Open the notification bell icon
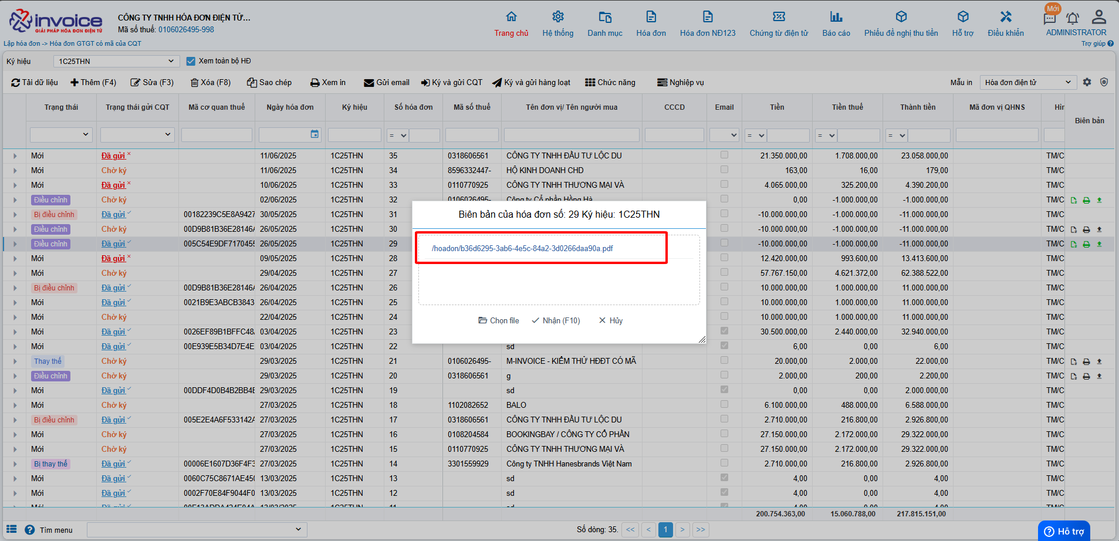Image resolution: width=1119 pixels, height=541 pixels. tap(1073, 18)
